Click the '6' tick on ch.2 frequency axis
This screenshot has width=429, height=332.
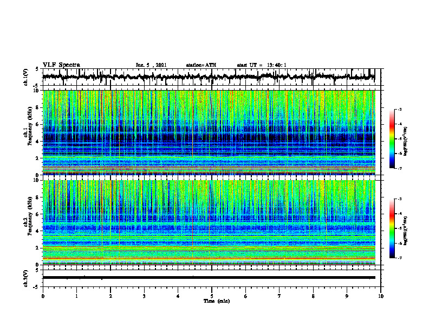tap(38, 214)
